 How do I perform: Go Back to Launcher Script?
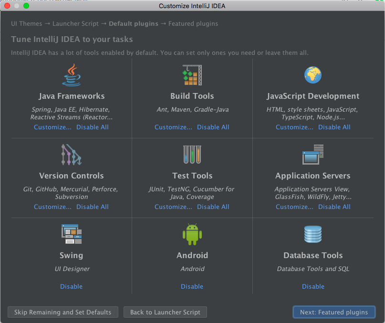tap(165, 312)
